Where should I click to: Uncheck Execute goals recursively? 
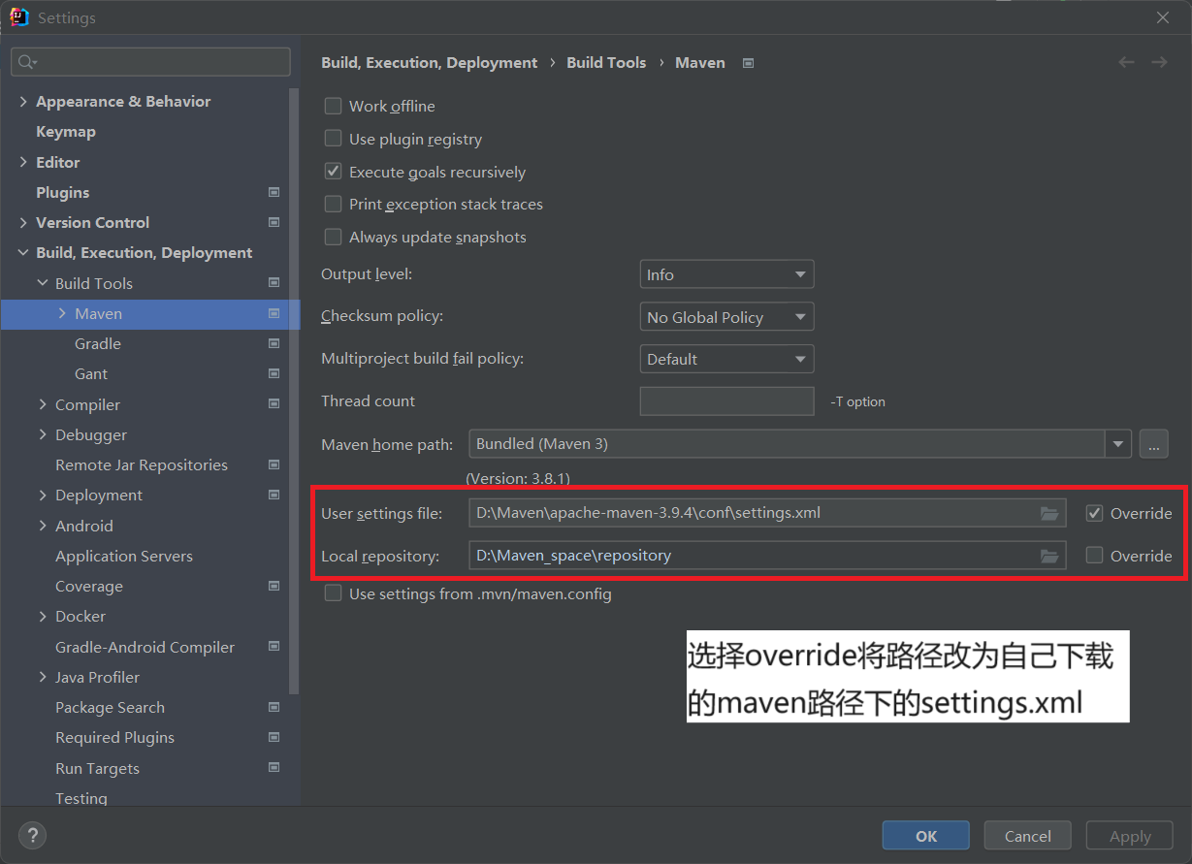click(x=333, y=172)
